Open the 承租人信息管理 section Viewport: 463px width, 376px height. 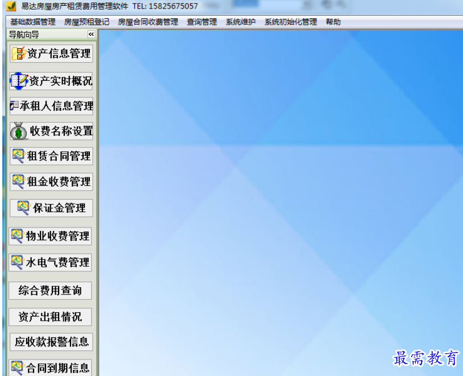[57, 106]
